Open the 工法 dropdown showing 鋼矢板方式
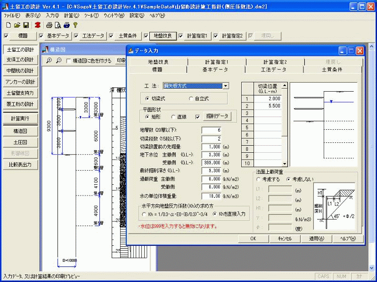 coord(225,85)
